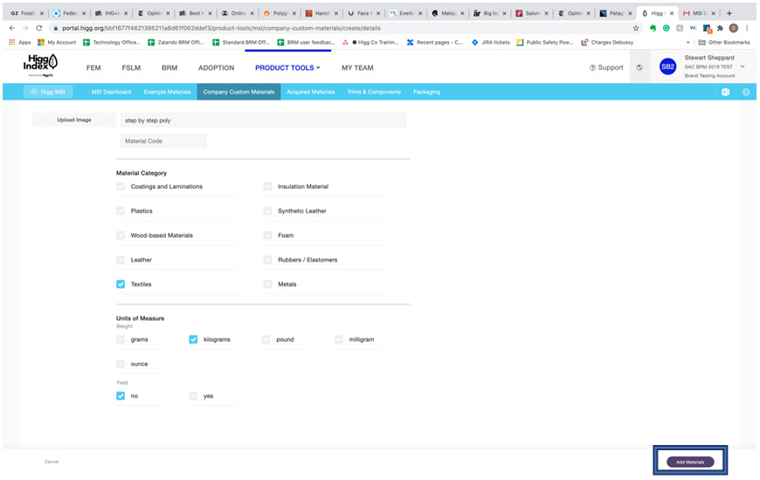Switch to the MSI Dashboard tab
Image resolution: width=760 pixels, height=480 pixels.
111,92
